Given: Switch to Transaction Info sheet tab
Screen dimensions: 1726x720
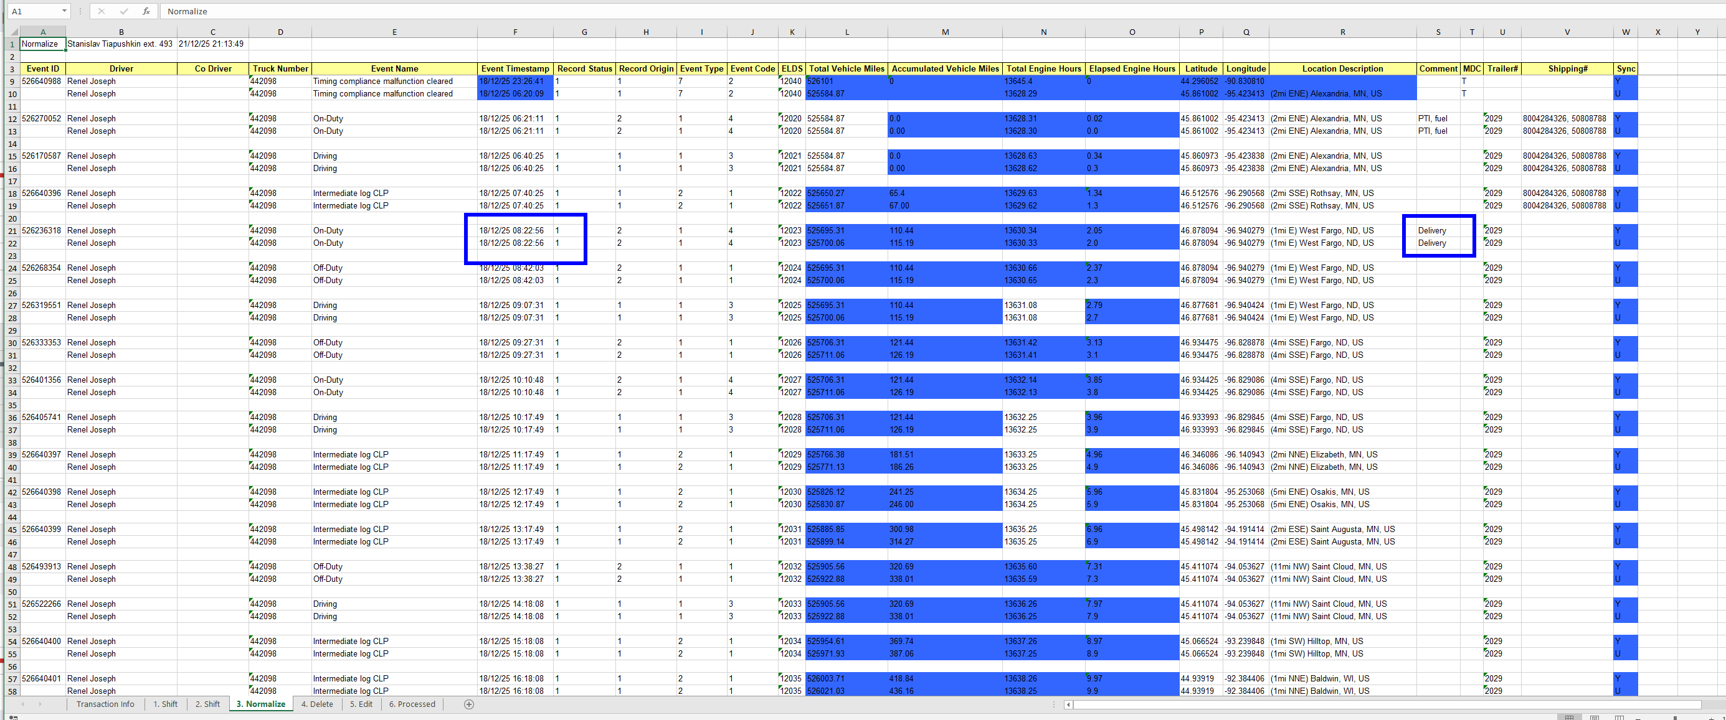Looking at the screenshot, I should [105, 704].
